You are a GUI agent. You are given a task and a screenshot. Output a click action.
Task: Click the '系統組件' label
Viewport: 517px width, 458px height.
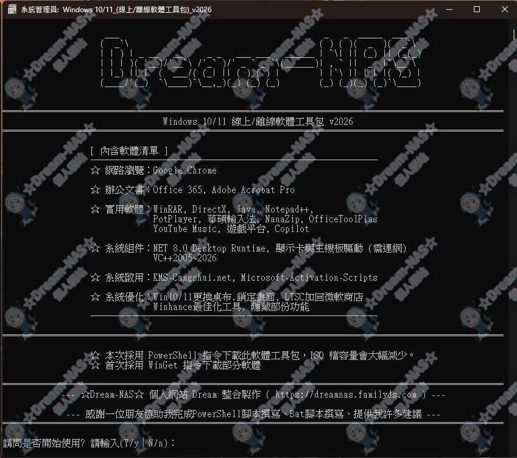click(124, 248)
